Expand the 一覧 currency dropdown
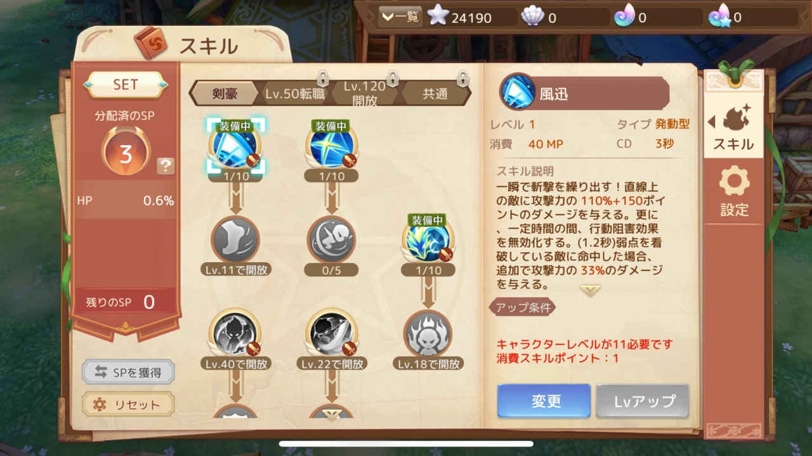Image resolution: width=812 pixels, height=456 pixels. click(x=400, y=17)
